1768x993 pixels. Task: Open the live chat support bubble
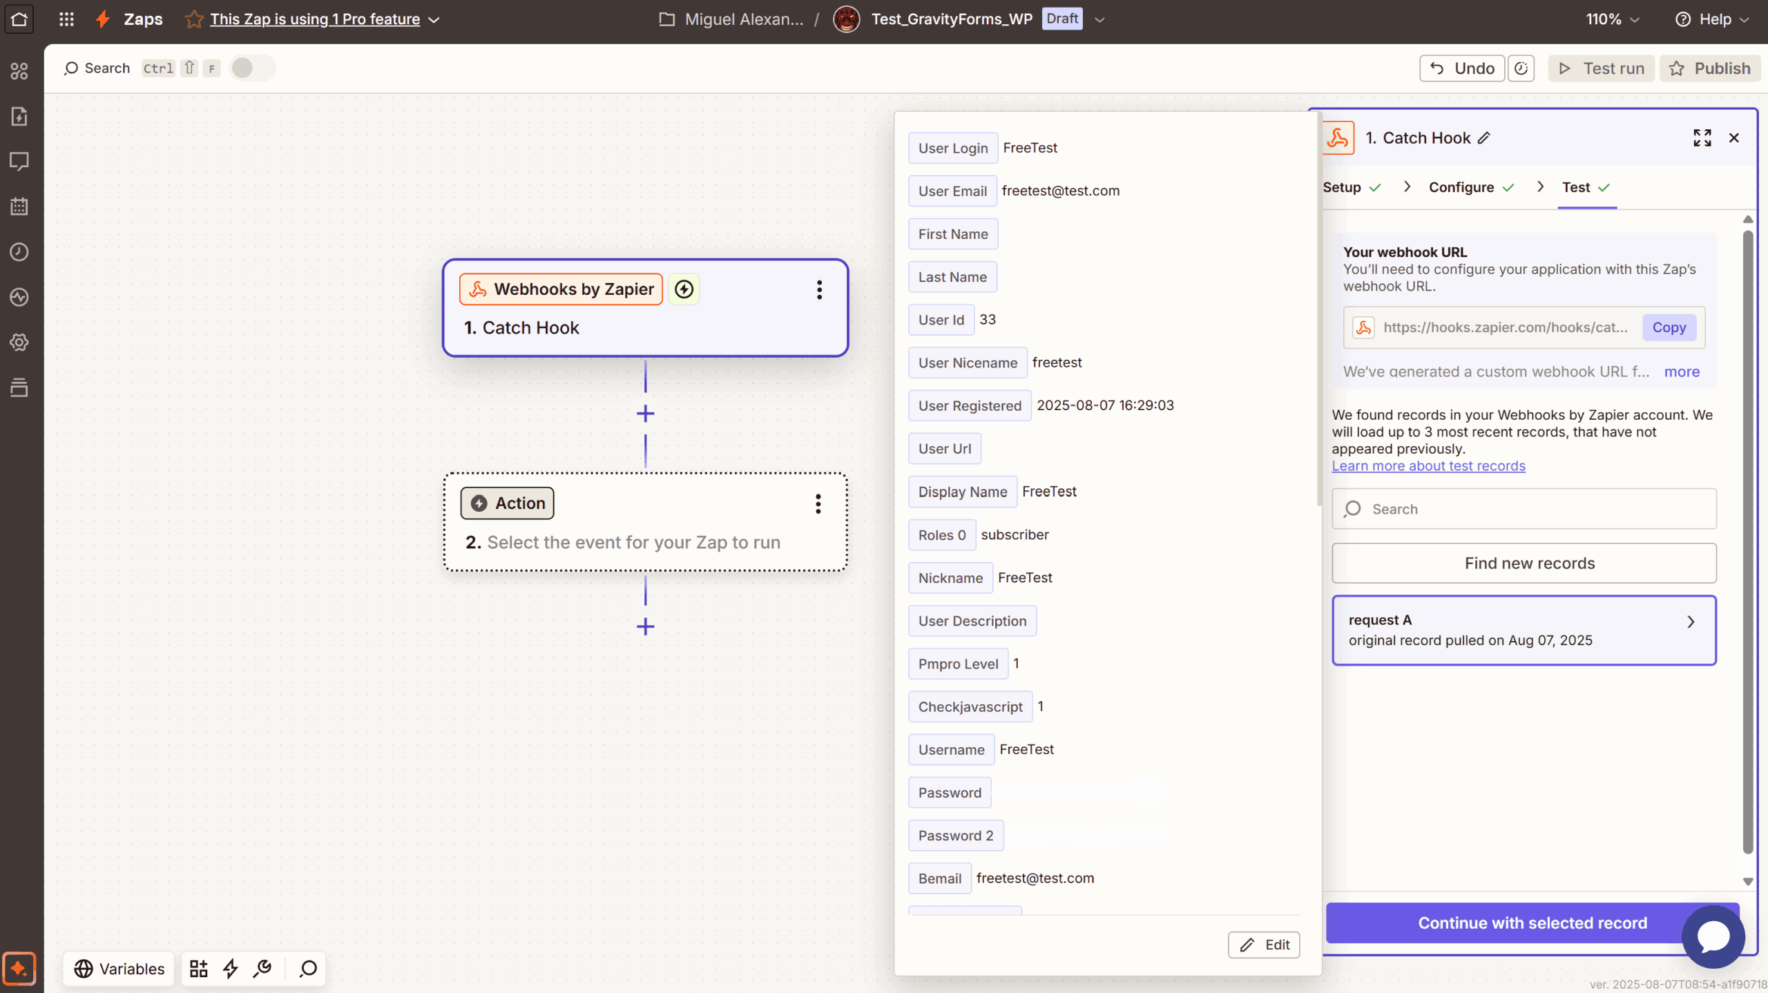click(1713, 936)
